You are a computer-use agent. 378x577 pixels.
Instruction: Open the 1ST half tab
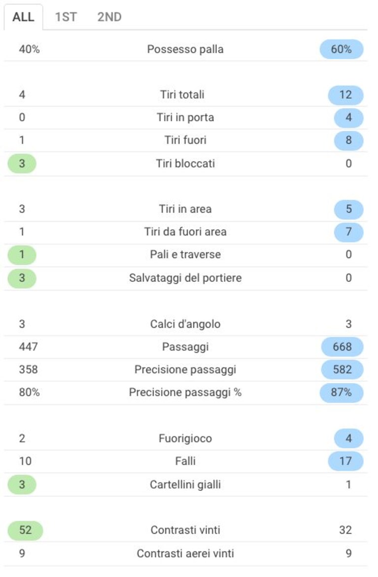point(66,17)
